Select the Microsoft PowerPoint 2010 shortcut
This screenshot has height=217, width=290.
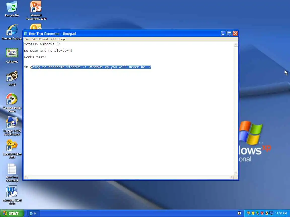point(36,10)
